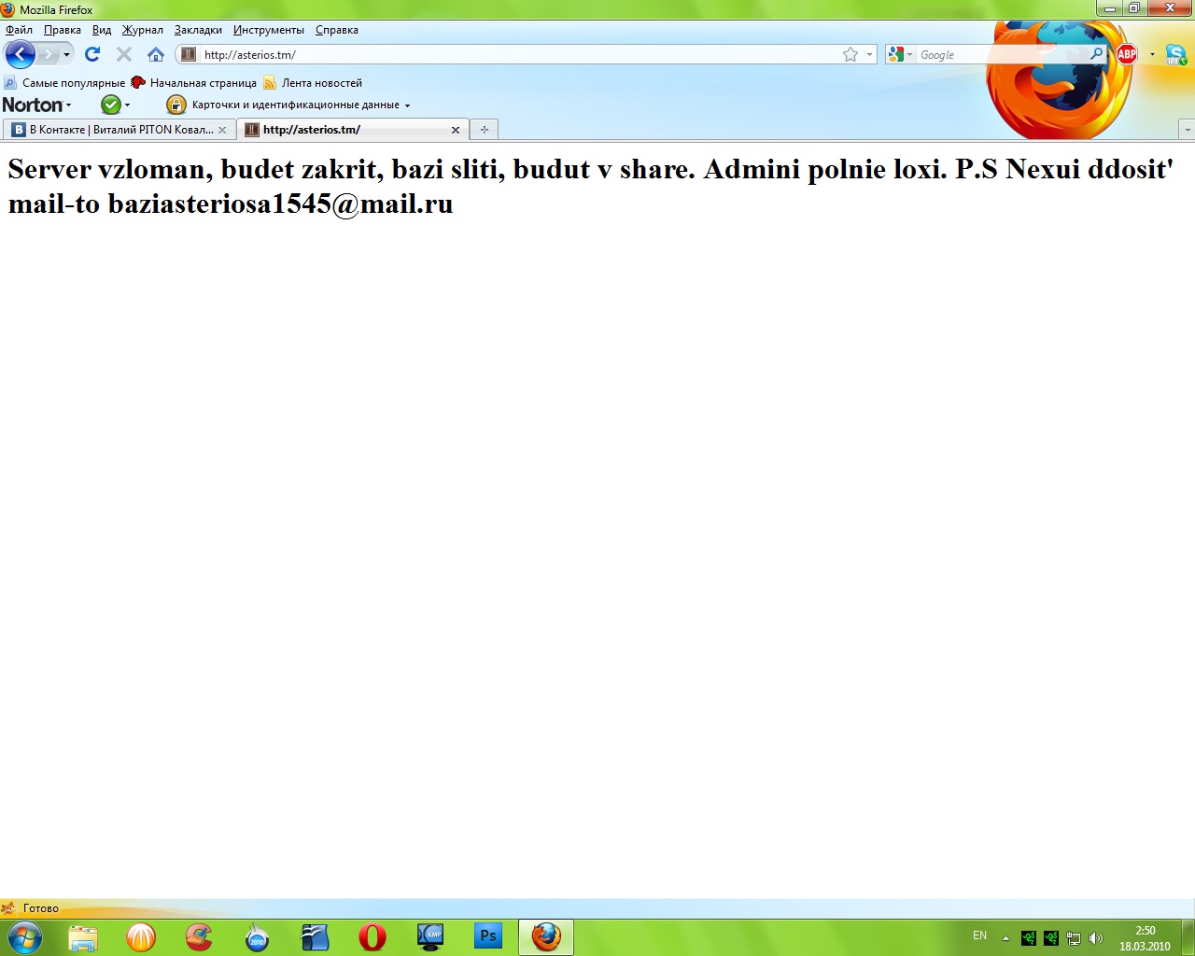Image resolution: width=1195 pixels, height=956 pixels.
Task: Open Photoshop from the taskbar
Action: [x=487, y=936]
